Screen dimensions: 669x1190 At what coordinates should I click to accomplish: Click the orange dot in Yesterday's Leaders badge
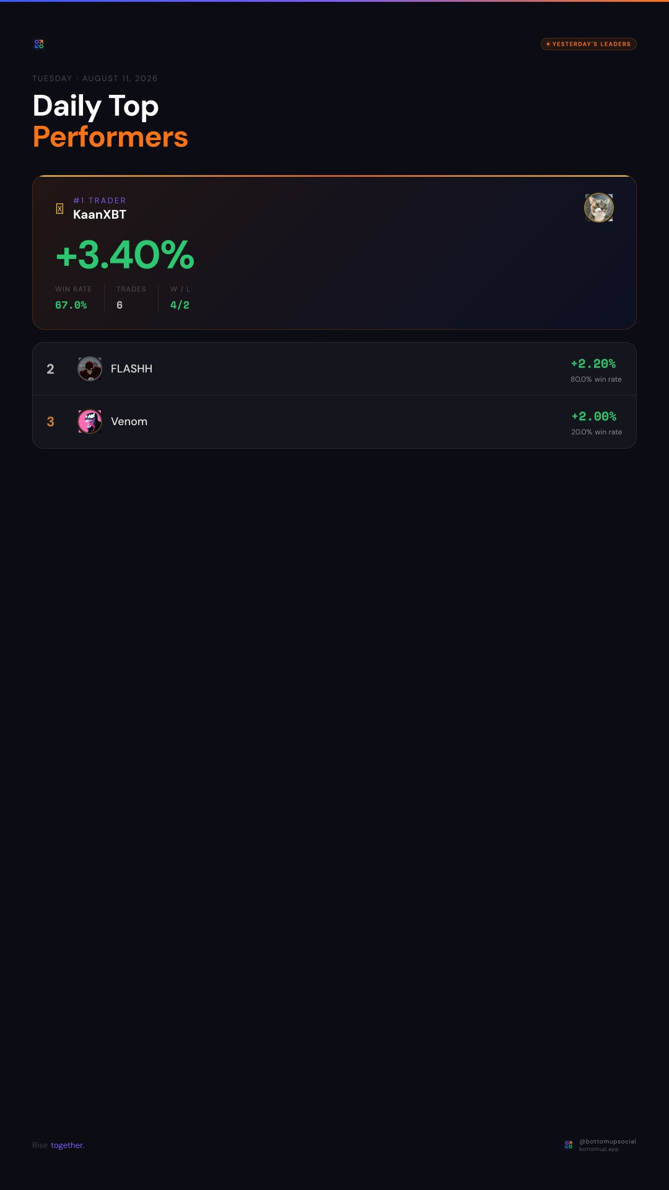pyautogui.click(x=548, y=44)
